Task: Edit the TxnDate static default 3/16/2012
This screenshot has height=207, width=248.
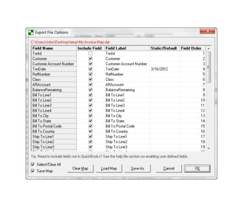Action: [164, 69]
